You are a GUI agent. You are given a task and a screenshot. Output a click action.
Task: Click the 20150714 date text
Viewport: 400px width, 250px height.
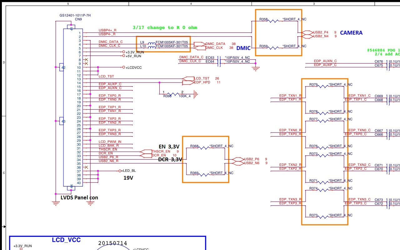(113, 243)
